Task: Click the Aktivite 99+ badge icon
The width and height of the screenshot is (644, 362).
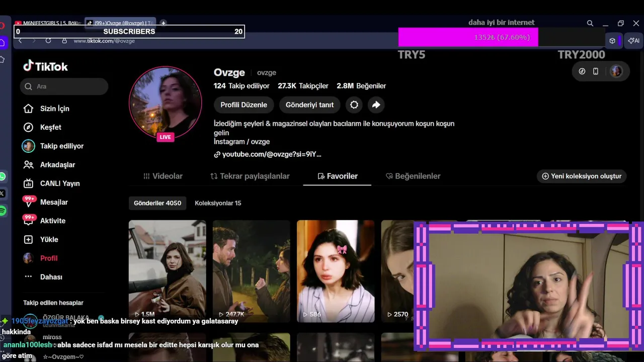Action: tap(29, 220)
